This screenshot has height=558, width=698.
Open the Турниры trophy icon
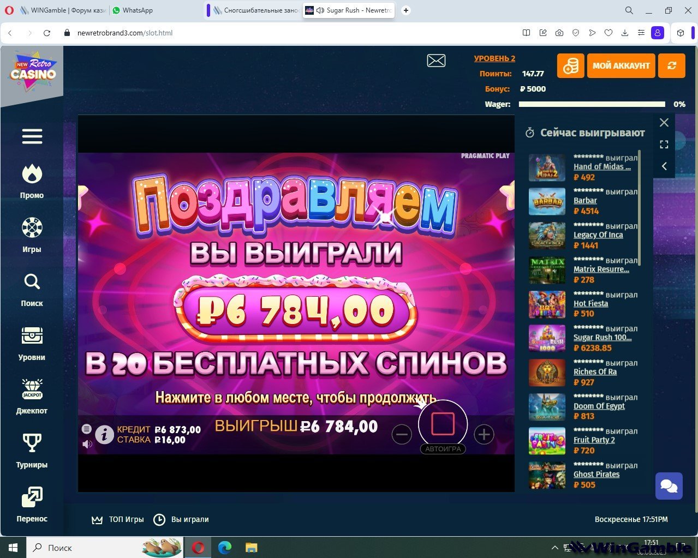click(x=32, y=443)
